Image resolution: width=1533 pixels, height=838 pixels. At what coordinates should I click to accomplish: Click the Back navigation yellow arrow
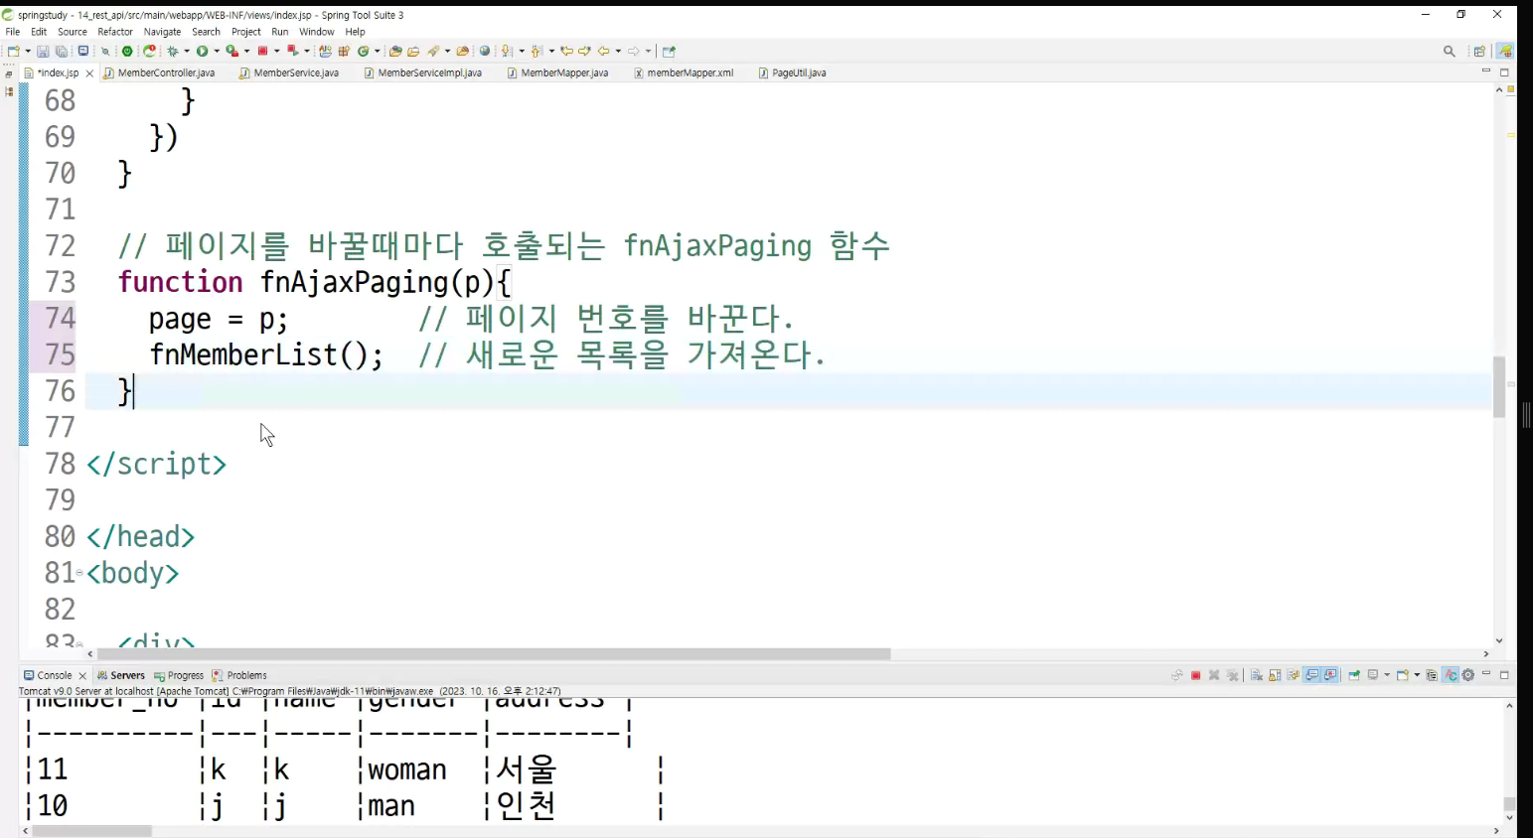pos(603,52)
